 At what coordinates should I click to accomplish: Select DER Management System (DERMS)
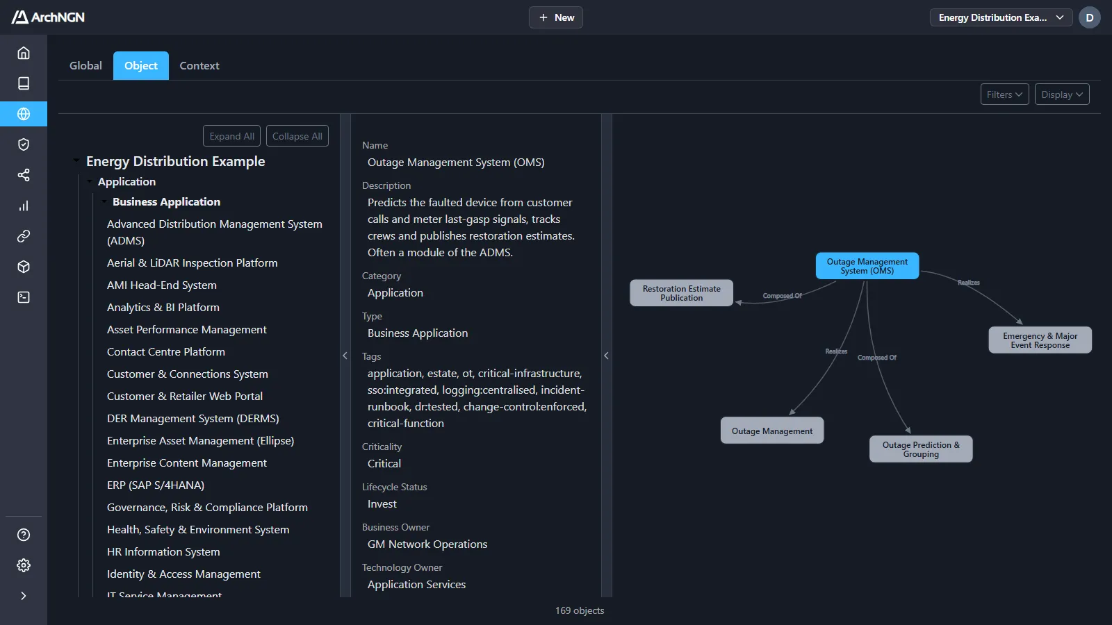click(x=193, y=418)
